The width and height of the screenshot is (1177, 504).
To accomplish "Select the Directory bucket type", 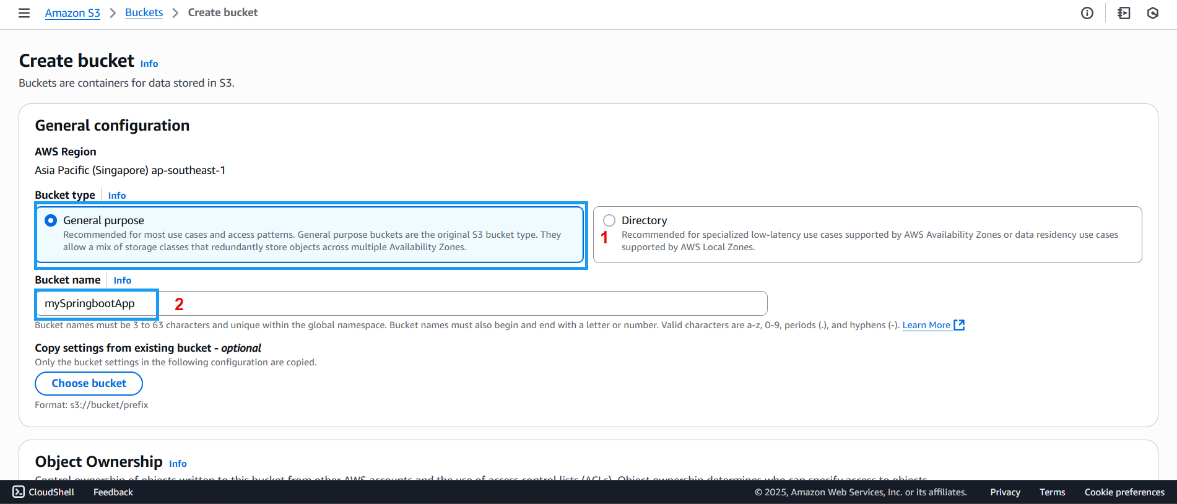I will point(609,220).
